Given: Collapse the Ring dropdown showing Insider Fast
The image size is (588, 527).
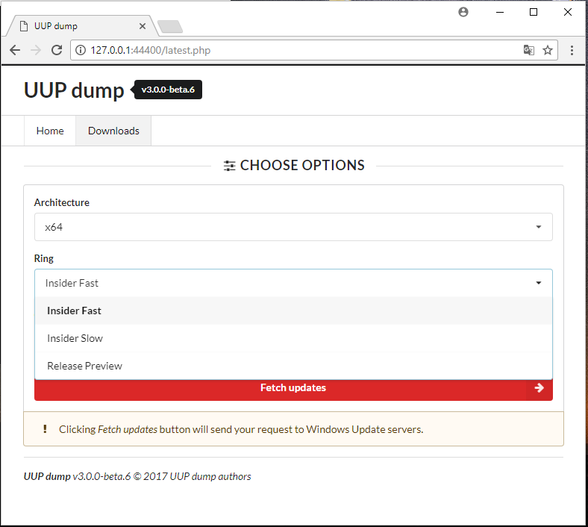Looking at the screenshot, I should click(x=293, y=283).
